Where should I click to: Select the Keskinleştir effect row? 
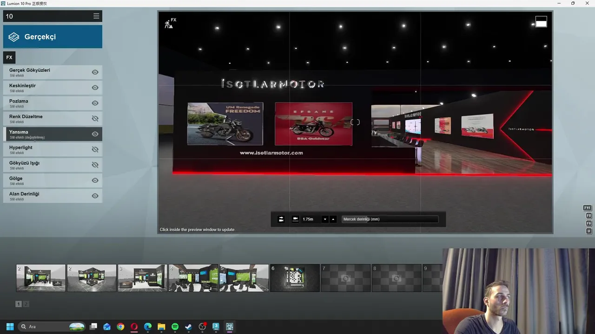tap(53, 88)
